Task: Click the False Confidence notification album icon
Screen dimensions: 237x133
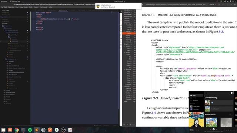Action: [98, 6]
